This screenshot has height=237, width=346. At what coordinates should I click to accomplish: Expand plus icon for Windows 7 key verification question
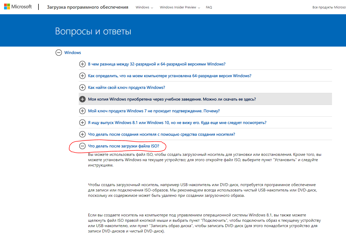[82, 111]
